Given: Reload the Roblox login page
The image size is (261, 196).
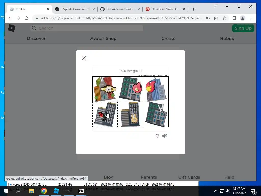Looking at the screenshot, I should tap(27, 18).
